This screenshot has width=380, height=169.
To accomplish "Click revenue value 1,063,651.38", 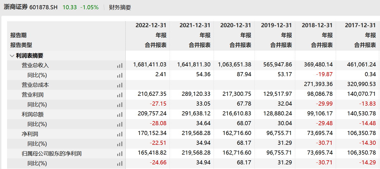I will (235, 65).
